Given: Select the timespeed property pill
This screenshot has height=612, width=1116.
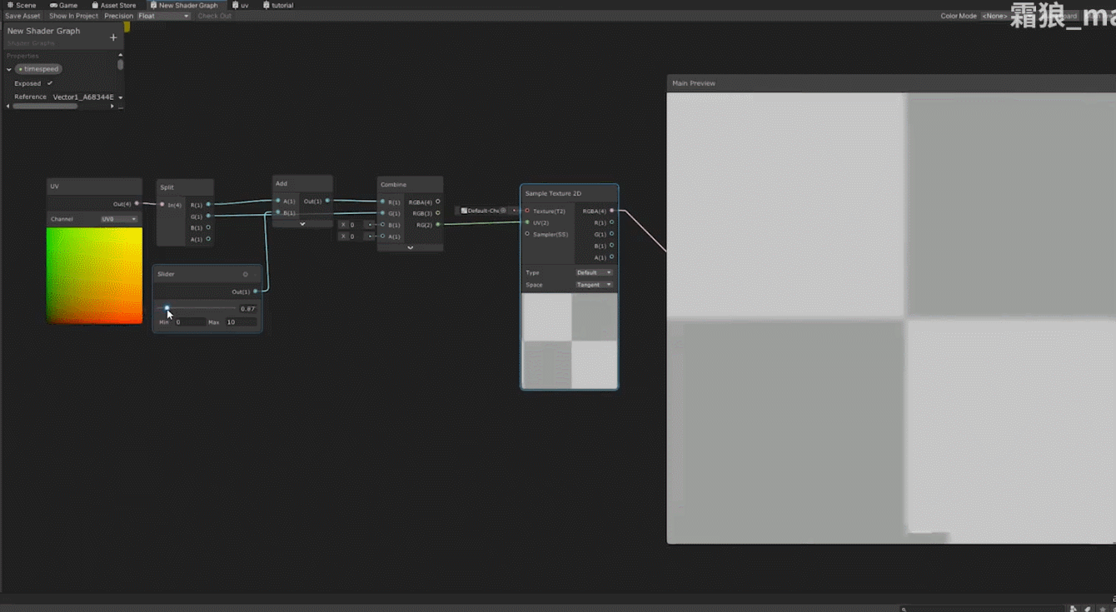Looking at the screenshot, I should tap(39, 69).
